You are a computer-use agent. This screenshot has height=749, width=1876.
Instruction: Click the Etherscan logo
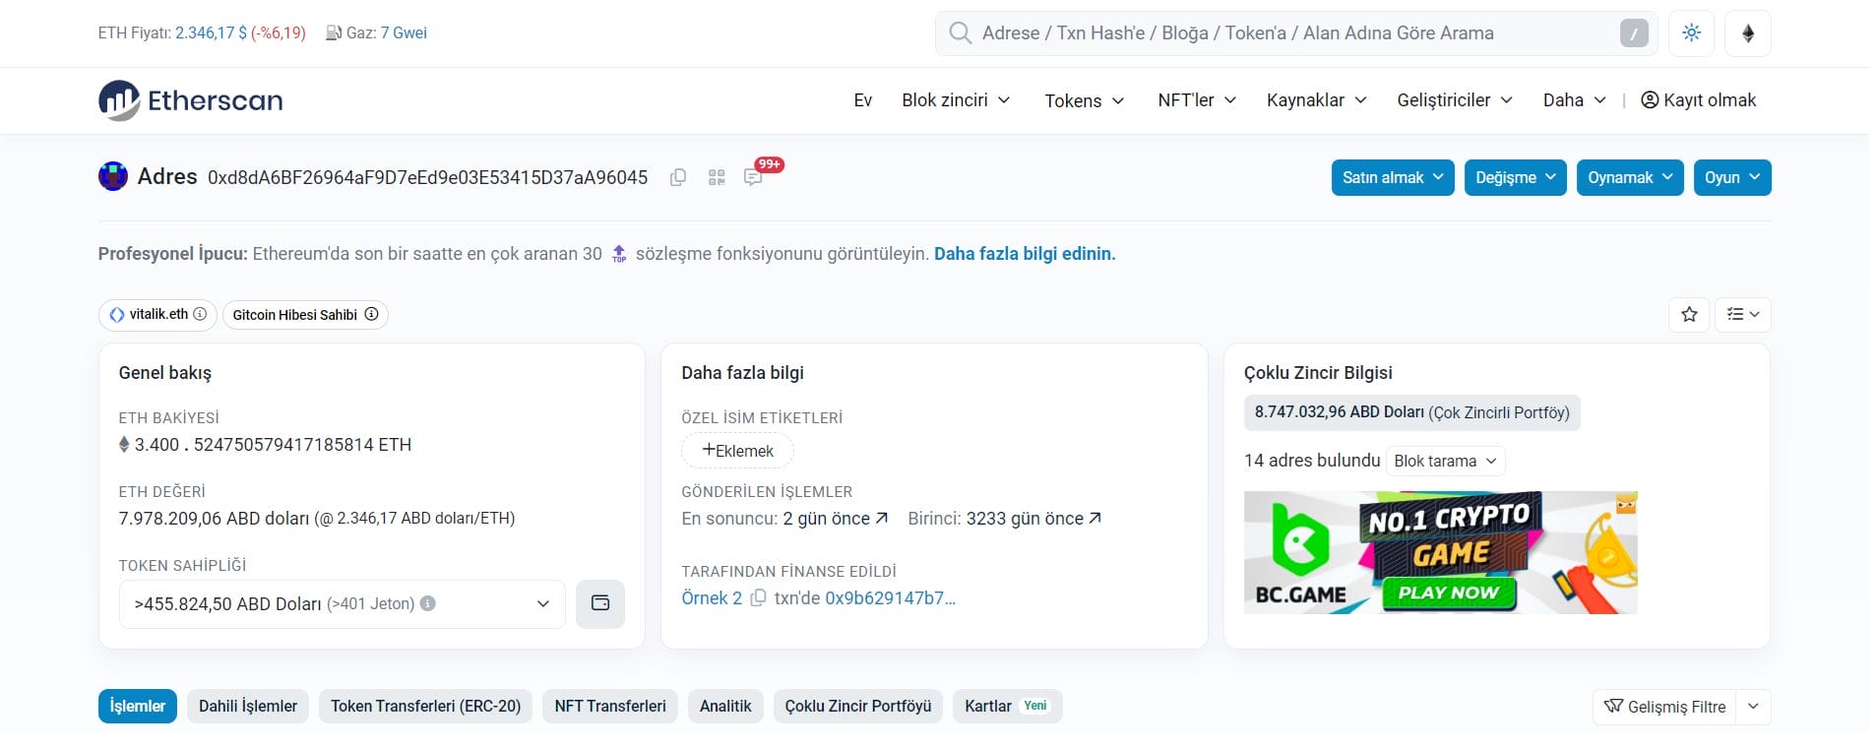tap(191, 100)
